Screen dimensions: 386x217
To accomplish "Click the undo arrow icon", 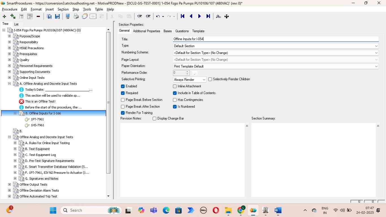I will click(158, 16).
